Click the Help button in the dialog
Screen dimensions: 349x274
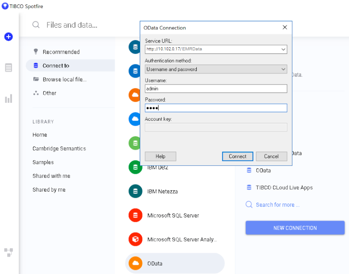(160, 156)
